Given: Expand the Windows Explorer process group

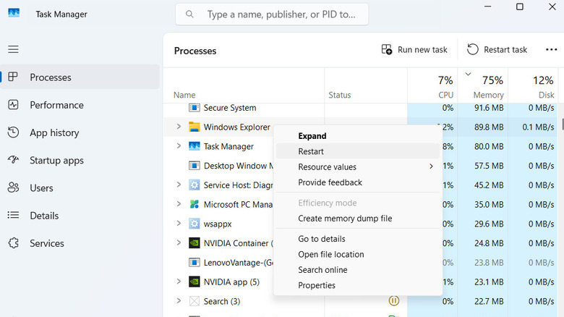Looking at the screenshot, I should click(179, 127).
